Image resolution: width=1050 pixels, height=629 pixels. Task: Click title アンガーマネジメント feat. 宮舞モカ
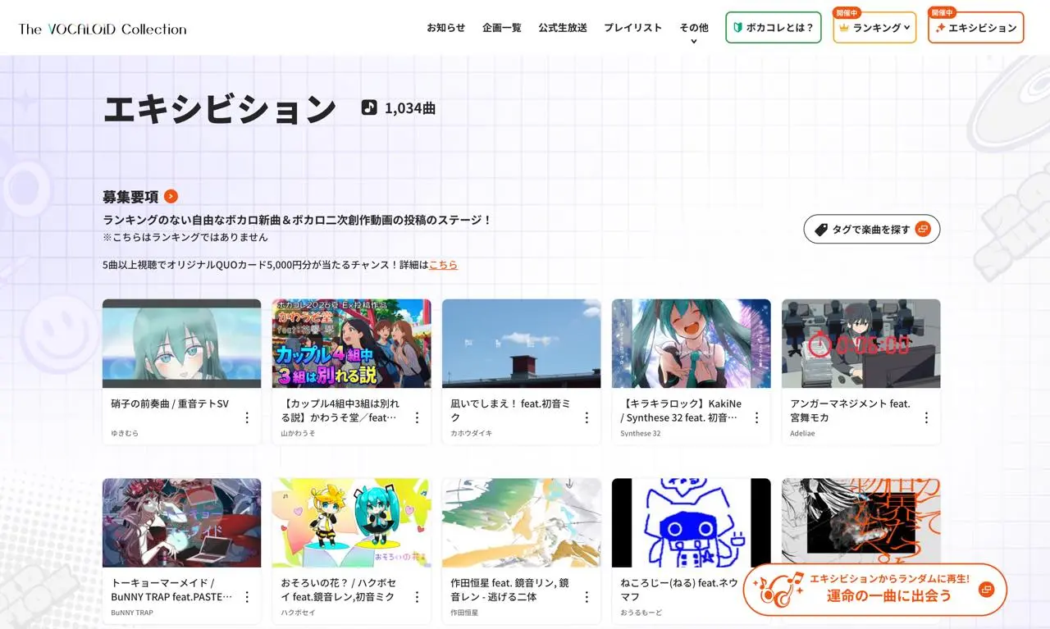850,411
